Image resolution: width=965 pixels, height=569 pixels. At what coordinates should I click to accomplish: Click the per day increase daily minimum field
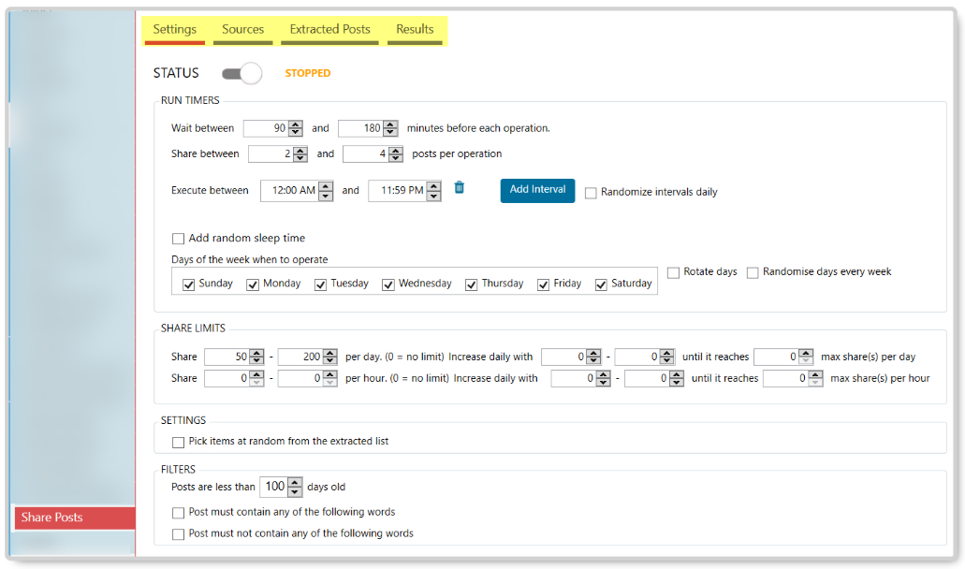(563, 357)
